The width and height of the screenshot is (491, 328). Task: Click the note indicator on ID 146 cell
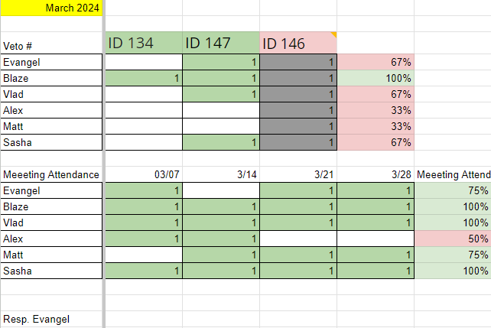pos(333,35)
